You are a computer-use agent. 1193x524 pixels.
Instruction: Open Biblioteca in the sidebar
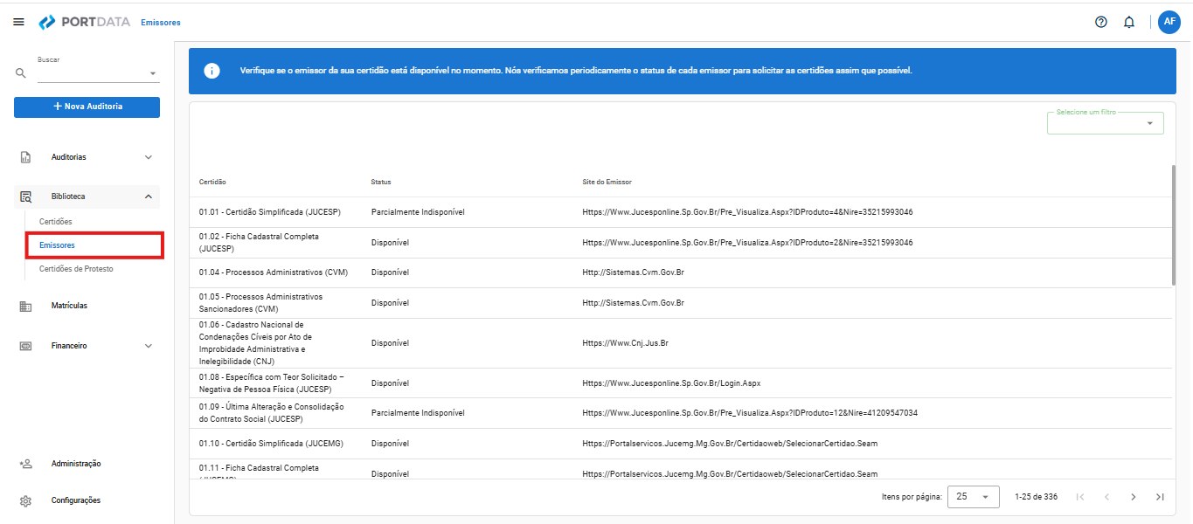pyautogui.click(x=87, y=197)
